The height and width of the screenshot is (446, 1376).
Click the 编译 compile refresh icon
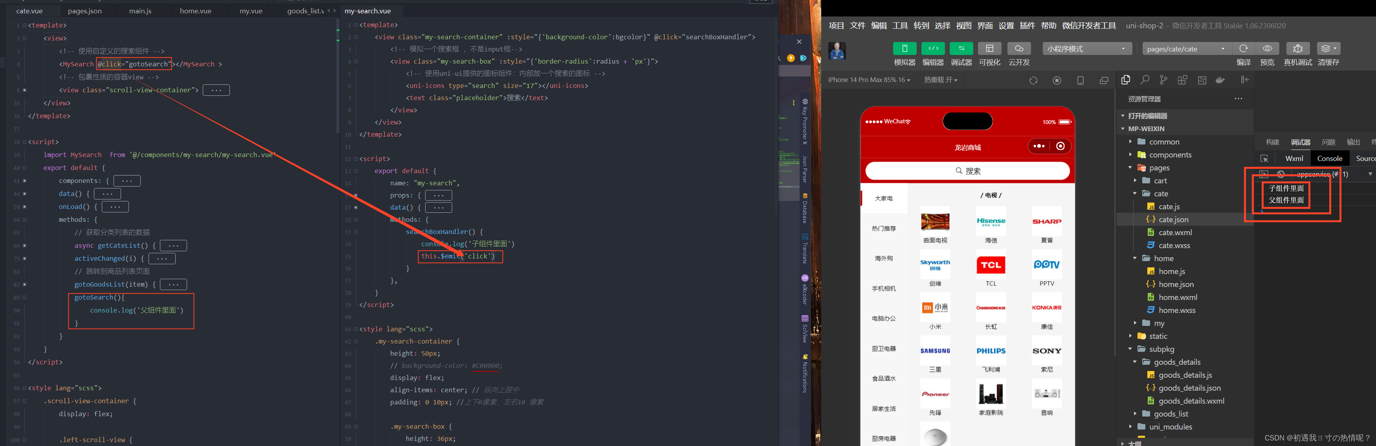pyautogui.click(x=1244, y=49)
